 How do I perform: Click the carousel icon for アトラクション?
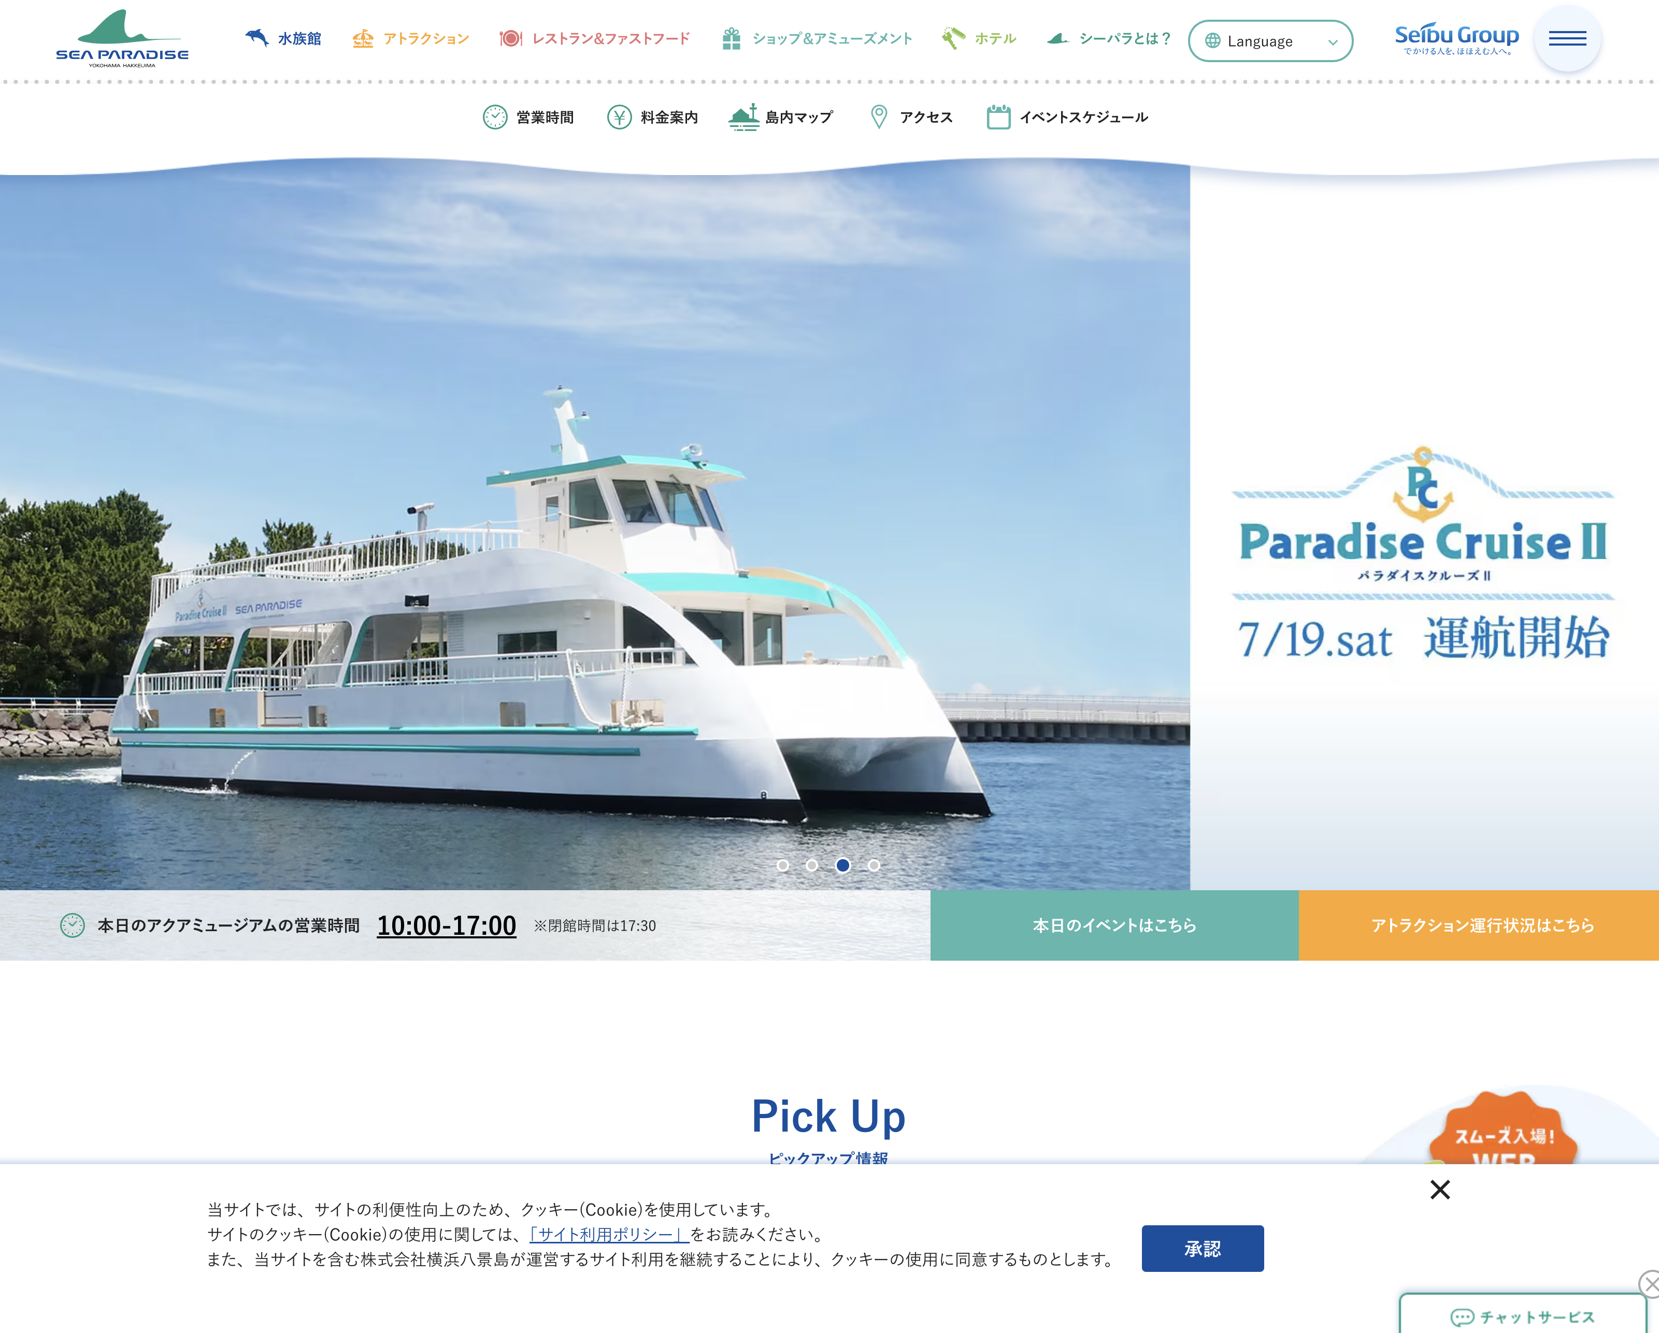(x=363, y=38)
